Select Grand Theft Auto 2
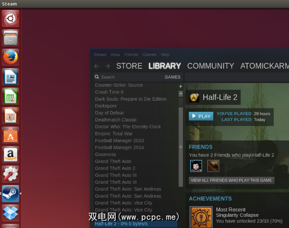Screen dimensions: 289x228 (115, 168)
